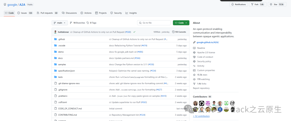291x121 pixels.
Task: Click the Tags icon link
Action: coord(88,23)
